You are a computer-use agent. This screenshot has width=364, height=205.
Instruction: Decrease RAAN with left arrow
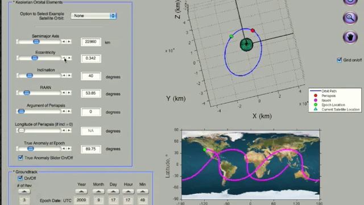pyautogui.click(x=64, y=93)
